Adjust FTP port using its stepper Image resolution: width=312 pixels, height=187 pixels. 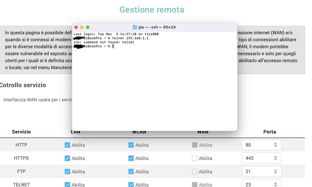click(x=275, y=171)
